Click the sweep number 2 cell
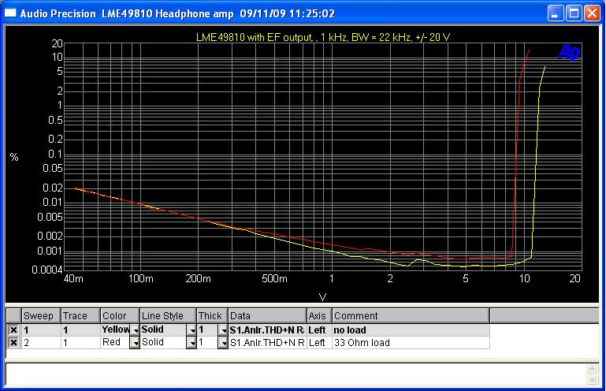606x391 pixels. [41, 343]
